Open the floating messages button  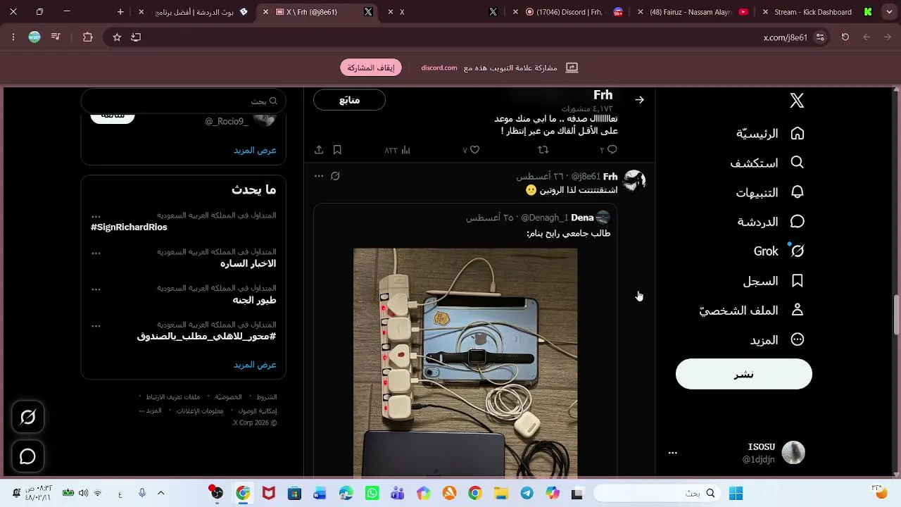[x=28, y=457]
